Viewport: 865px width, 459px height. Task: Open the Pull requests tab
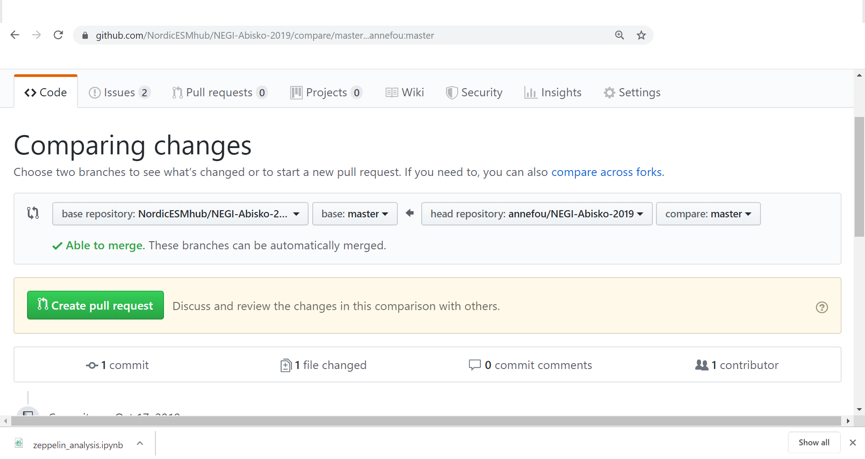click(220, 92)
